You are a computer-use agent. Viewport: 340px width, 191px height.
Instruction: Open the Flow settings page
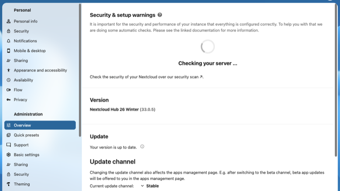click(x=40, y=90)
